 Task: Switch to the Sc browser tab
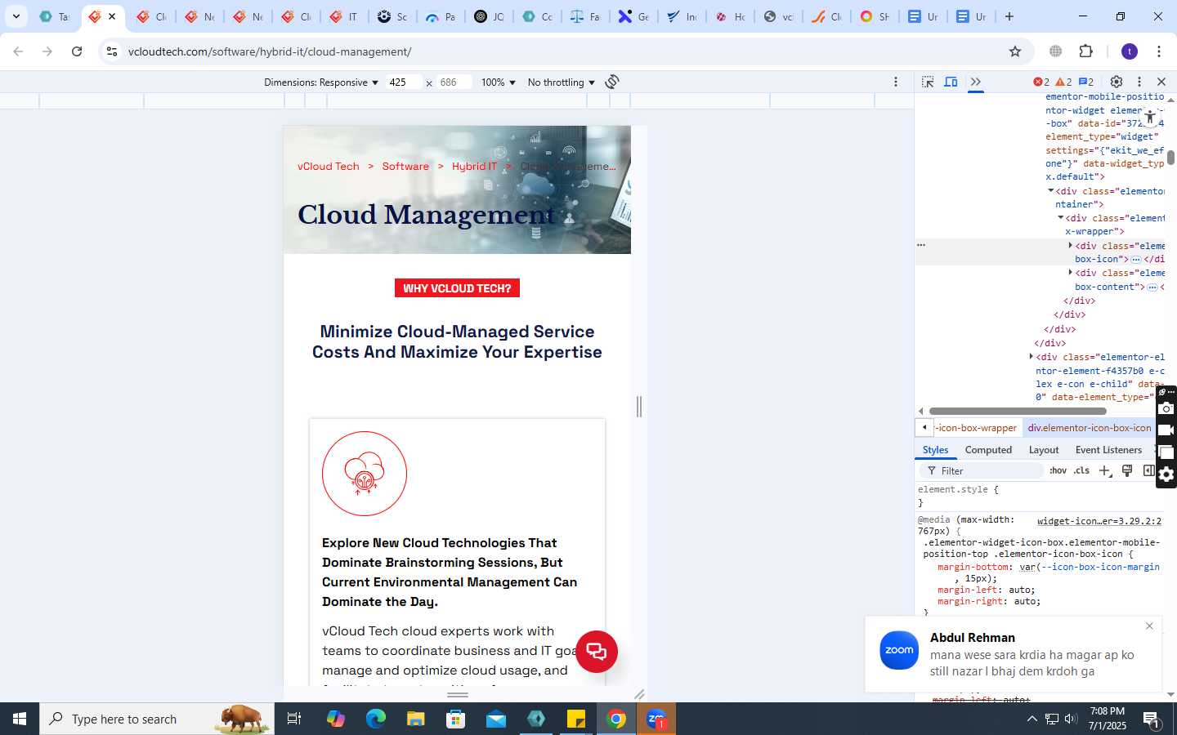point(392,16)
